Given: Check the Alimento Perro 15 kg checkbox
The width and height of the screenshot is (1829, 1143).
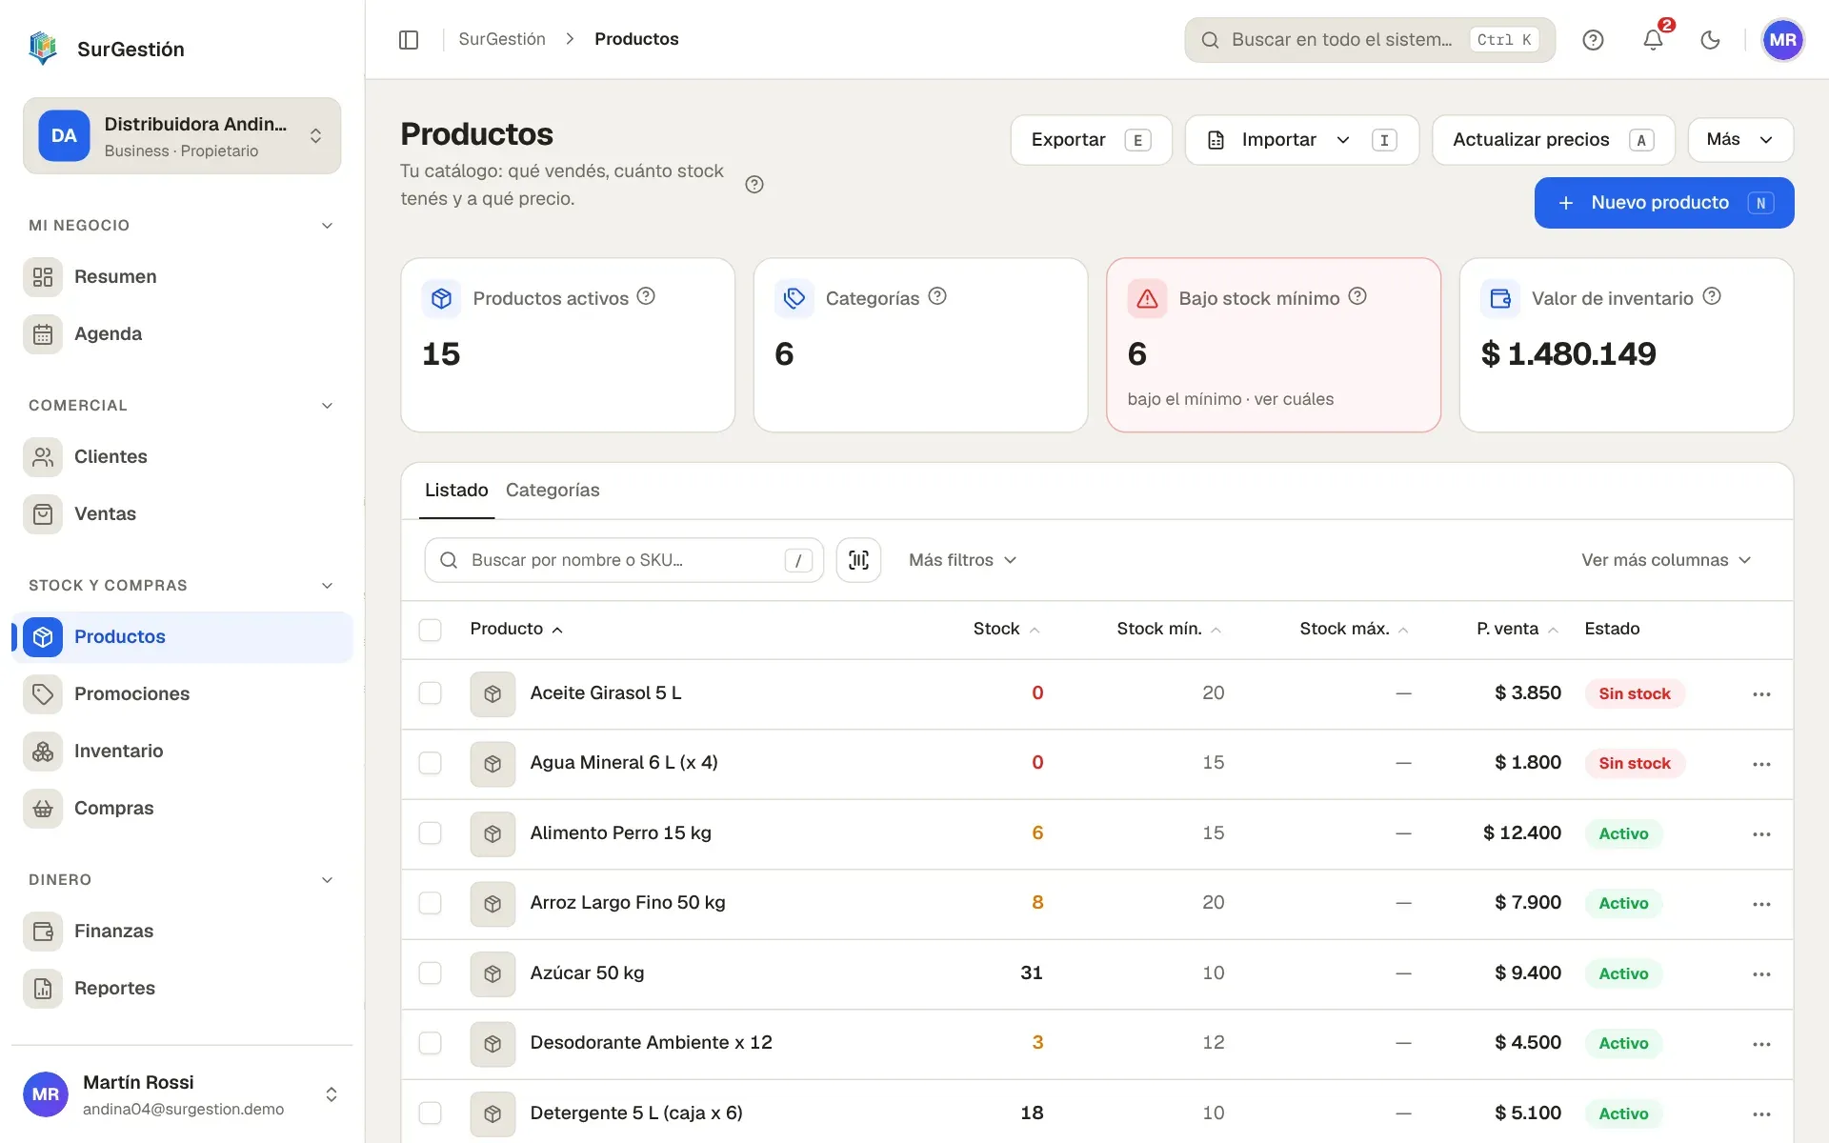Looking at the screenshot, I should pos(431,833).
